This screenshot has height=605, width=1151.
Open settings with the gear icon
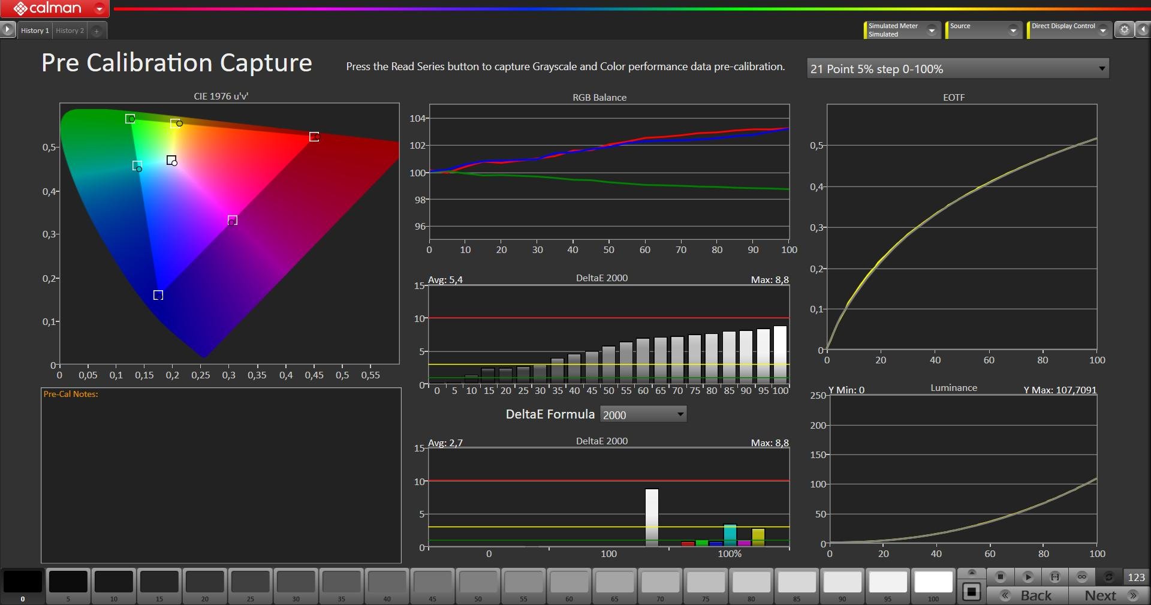coord(1124,29)
